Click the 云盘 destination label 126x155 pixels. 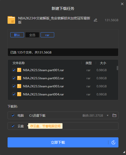click(21, 126)
